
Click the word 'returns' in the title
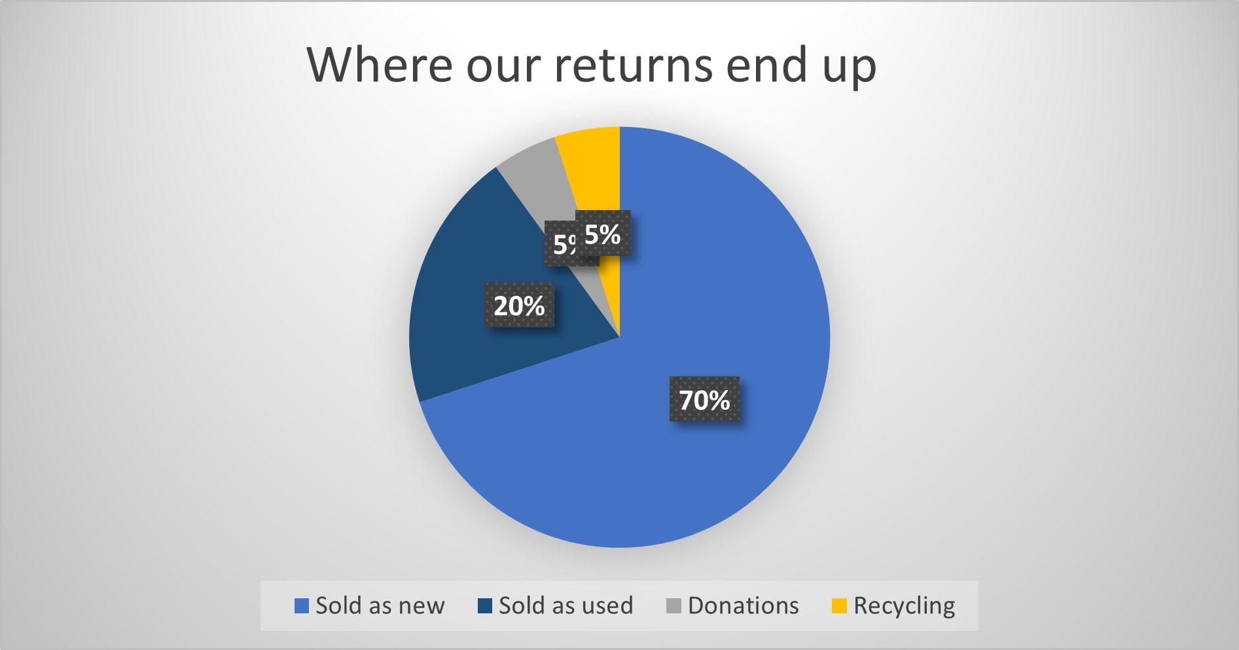point(633,65)
